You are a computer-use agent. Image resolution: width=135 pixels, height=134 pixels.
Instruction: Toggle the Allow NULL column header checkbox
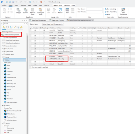coord(79,28)
